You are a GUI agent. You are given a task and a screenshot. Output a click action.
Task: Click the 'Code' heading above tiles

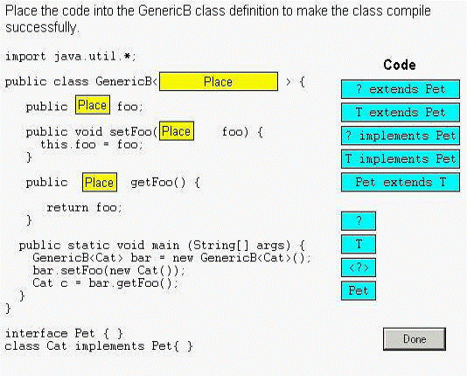point(400,65)
